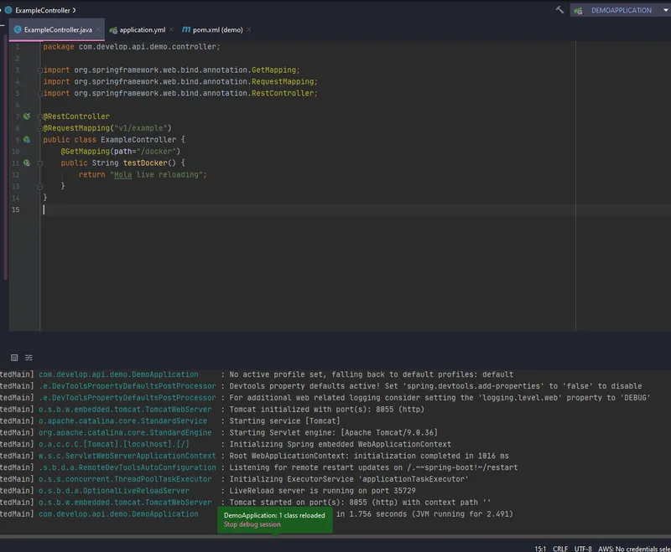Click the UTF-8 encoding in status bar
The height and width of the screenshot is (552, 671).
pyautogui.click(x=583, y=549)
